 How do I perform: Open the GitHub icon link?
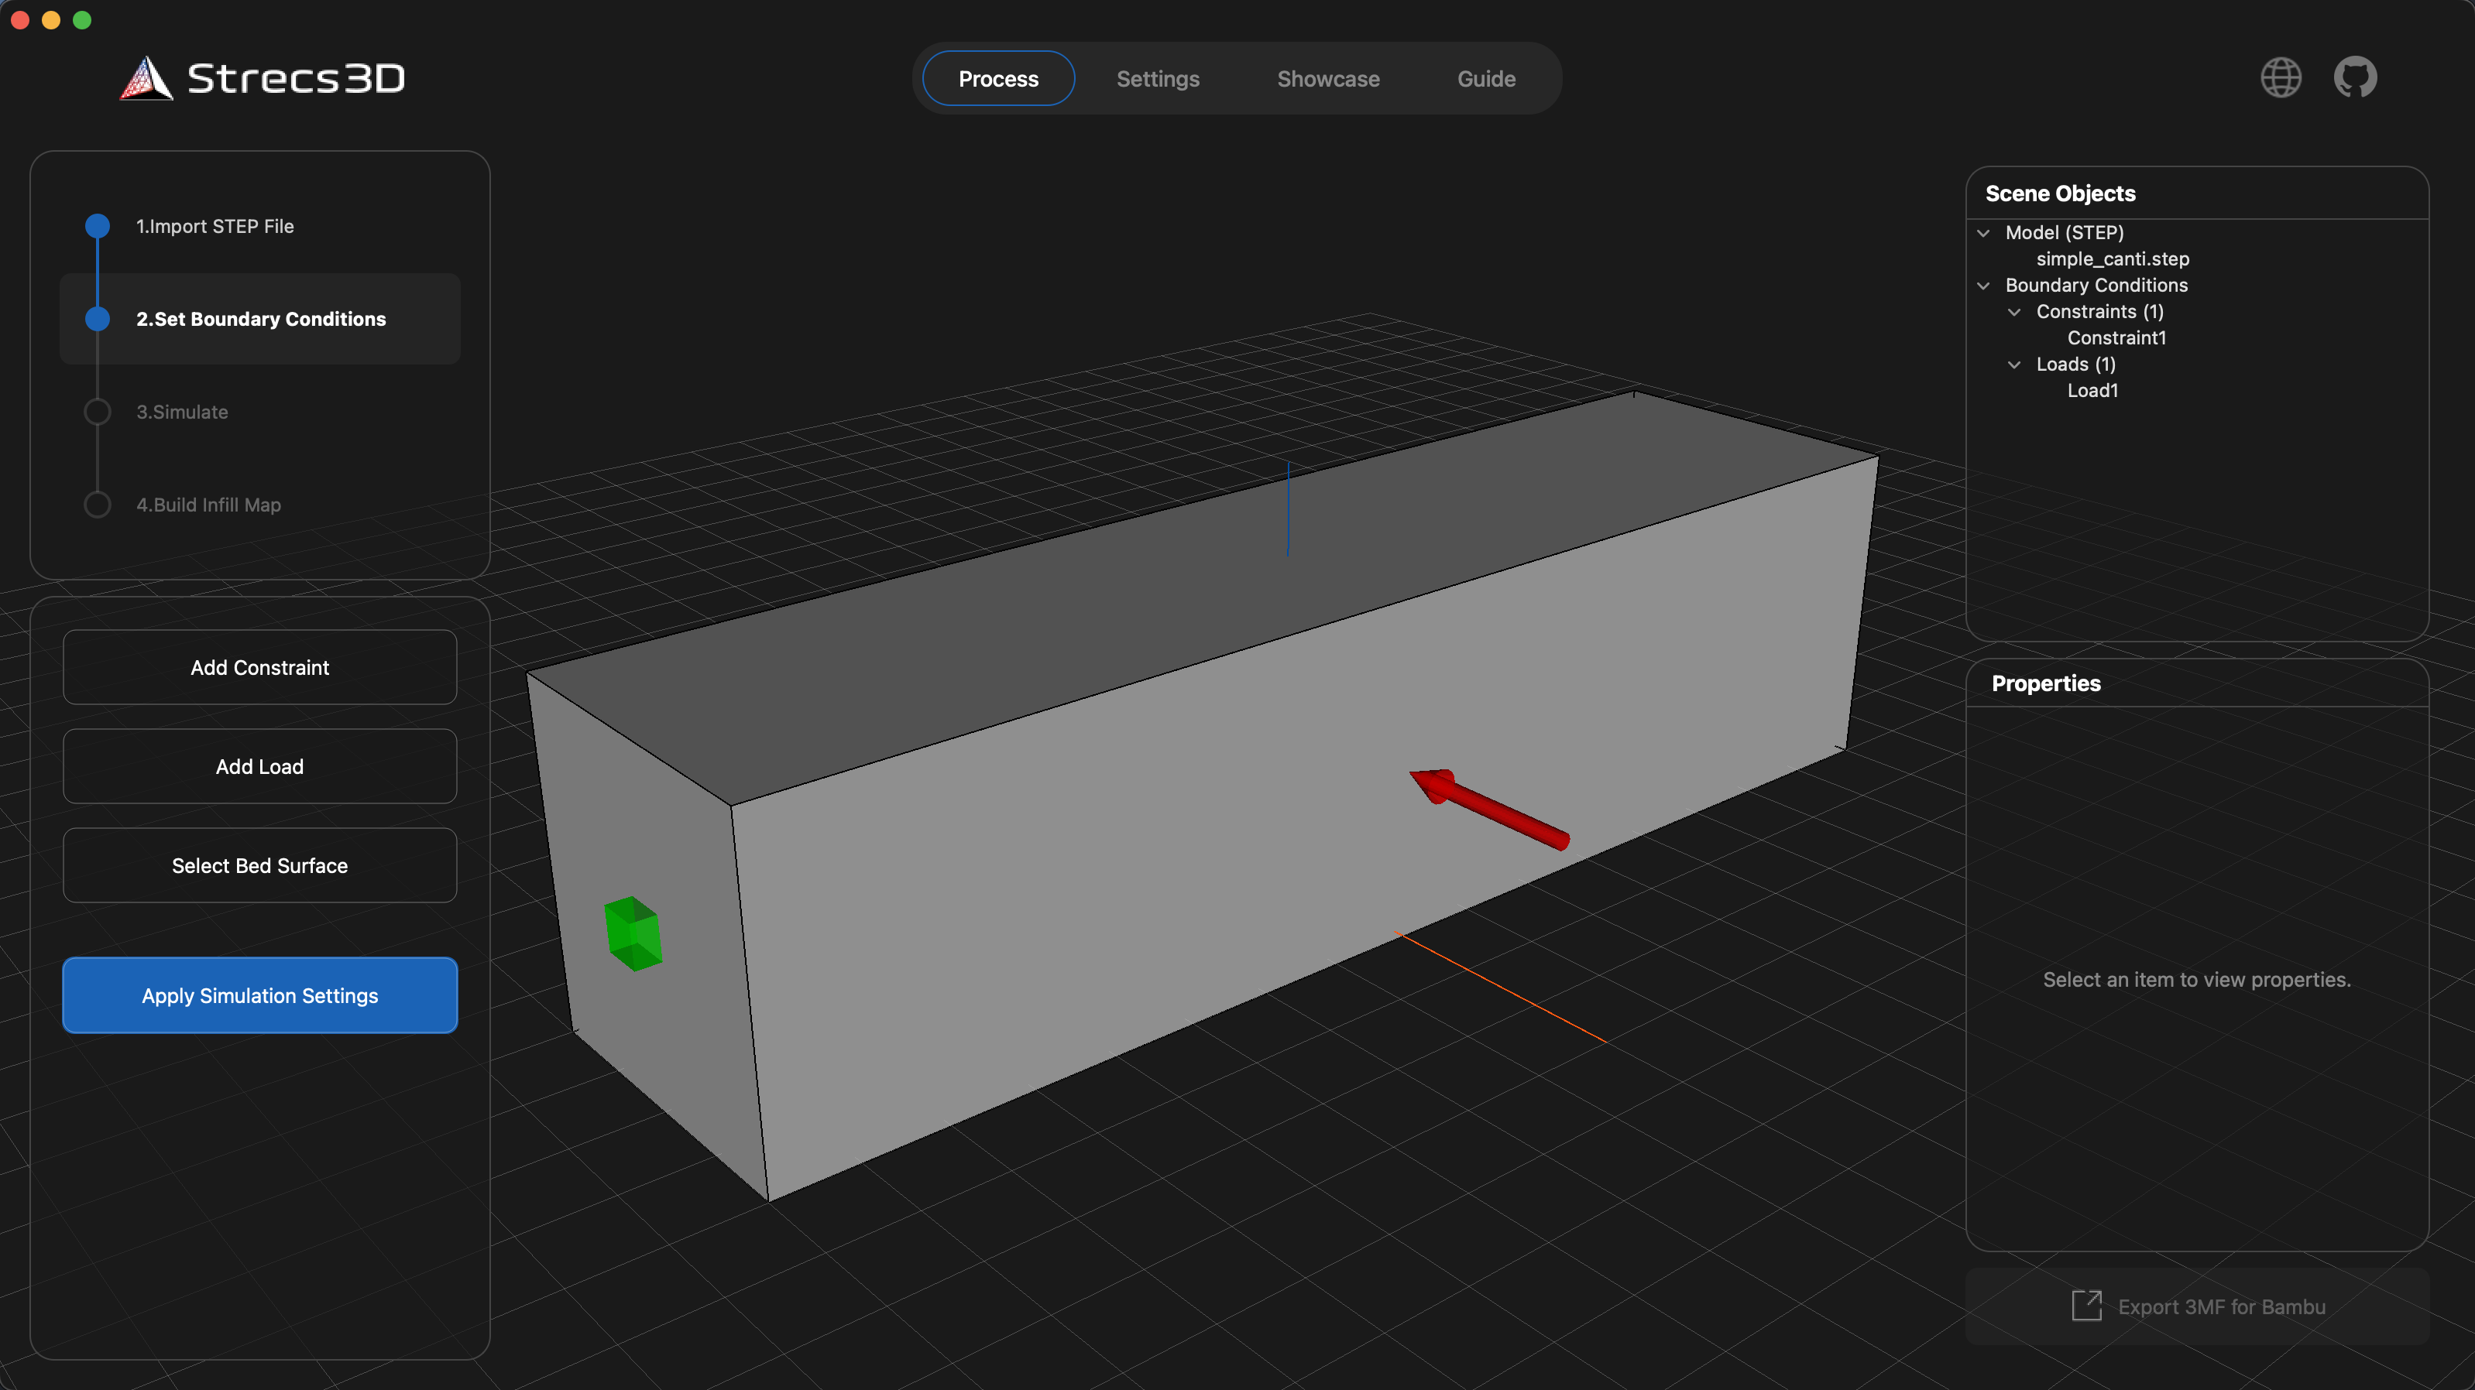[2355, 77]
